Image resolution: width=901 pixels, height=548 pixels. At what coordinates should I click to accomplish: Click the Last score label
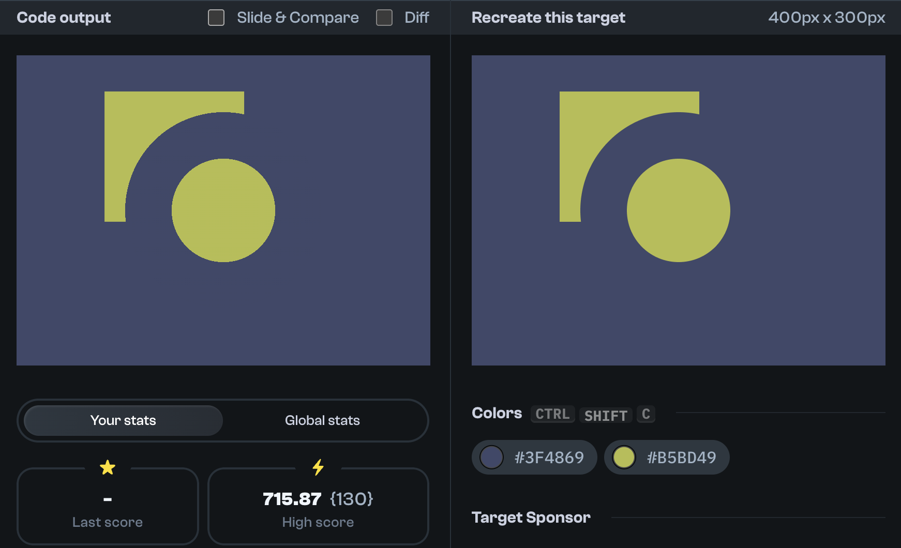pos(108,522)
